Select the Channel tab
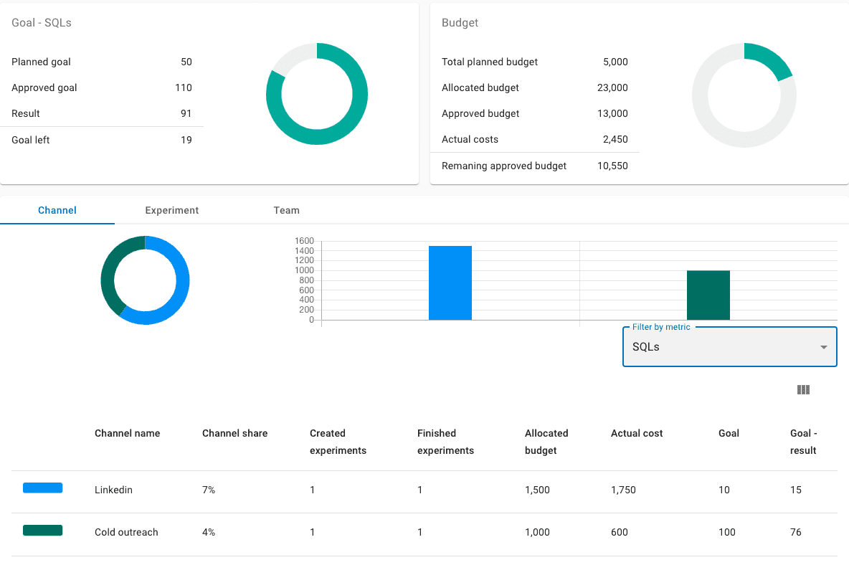The width and height of the screenshot is (849, 565). point(57,210)
